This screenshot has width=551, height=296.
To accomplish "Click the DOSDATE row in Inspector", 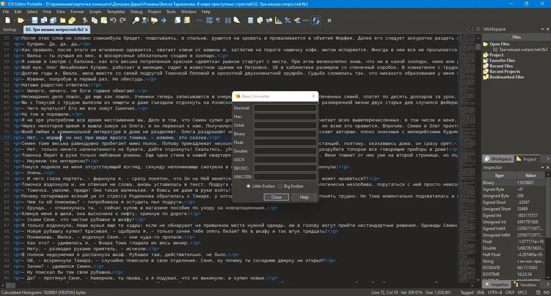I will tap(514, 267).
